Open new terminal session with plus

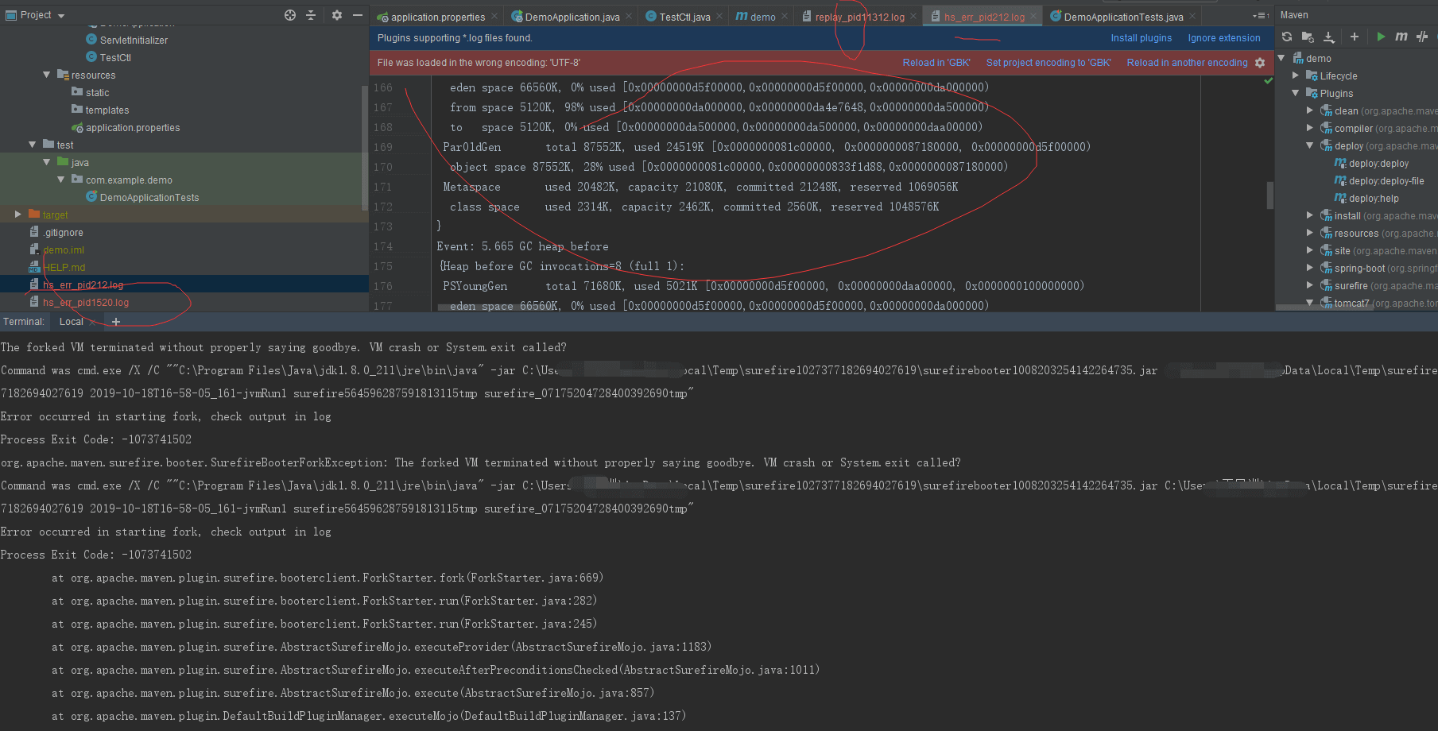coord(116,322)
